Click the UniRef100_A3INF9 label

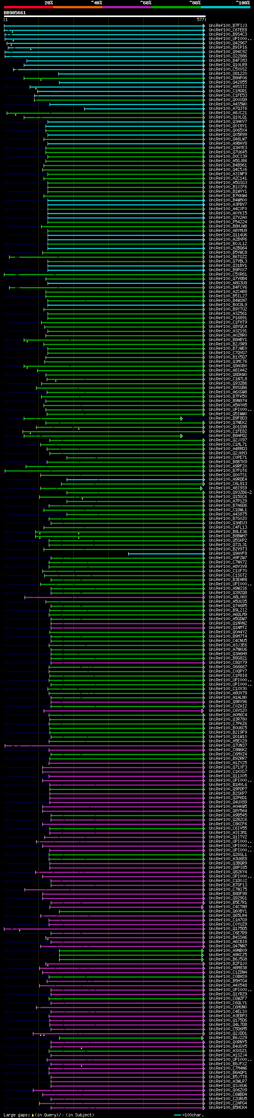point(228,174)
